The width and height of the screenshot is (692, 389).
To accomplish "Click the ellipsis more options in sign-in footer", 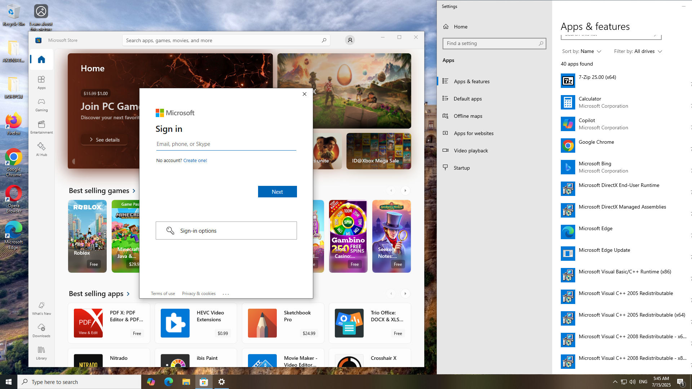I will coord(226,294).
